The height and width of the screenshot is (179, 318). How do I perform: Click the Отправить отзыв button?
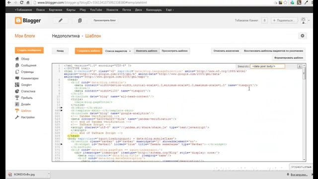click(x=301, y=167)
